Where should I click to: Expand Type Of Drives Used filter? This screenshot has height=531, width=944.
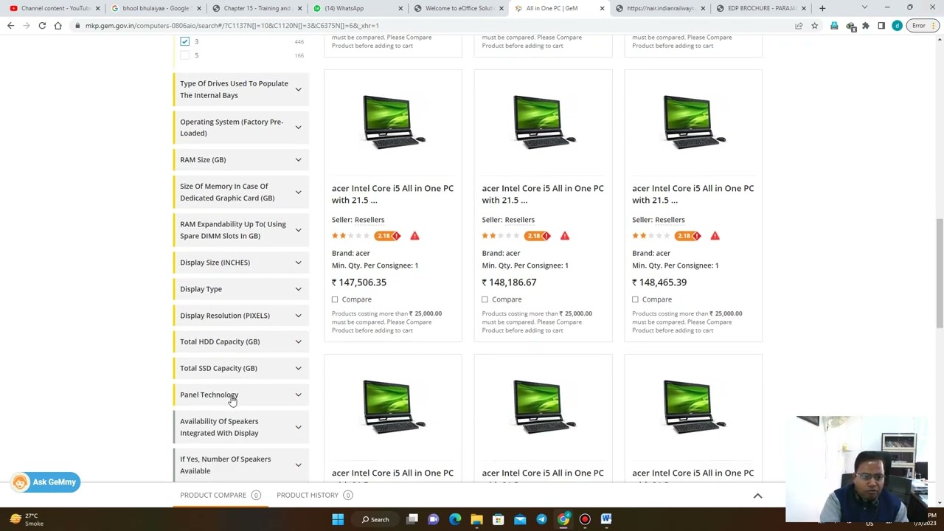[241, 89]
